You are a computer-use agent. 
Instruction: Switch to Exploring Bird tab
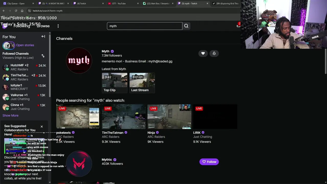coord(226,4)
